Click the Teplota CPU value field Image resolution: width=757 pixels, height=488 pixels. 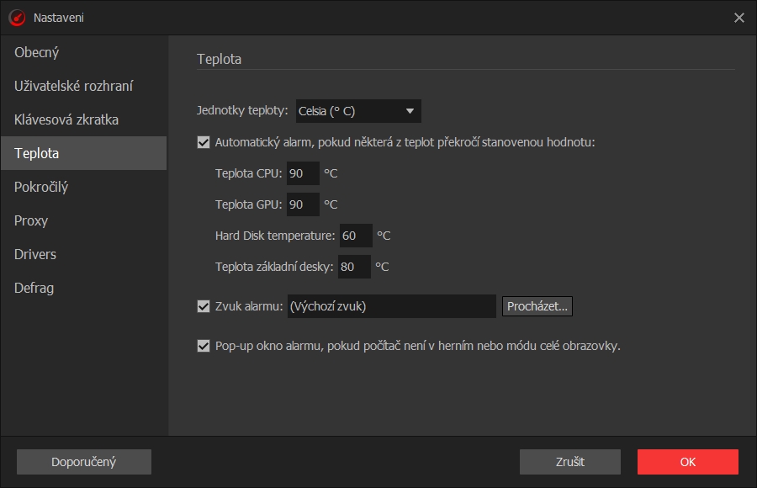coord(303,174)
